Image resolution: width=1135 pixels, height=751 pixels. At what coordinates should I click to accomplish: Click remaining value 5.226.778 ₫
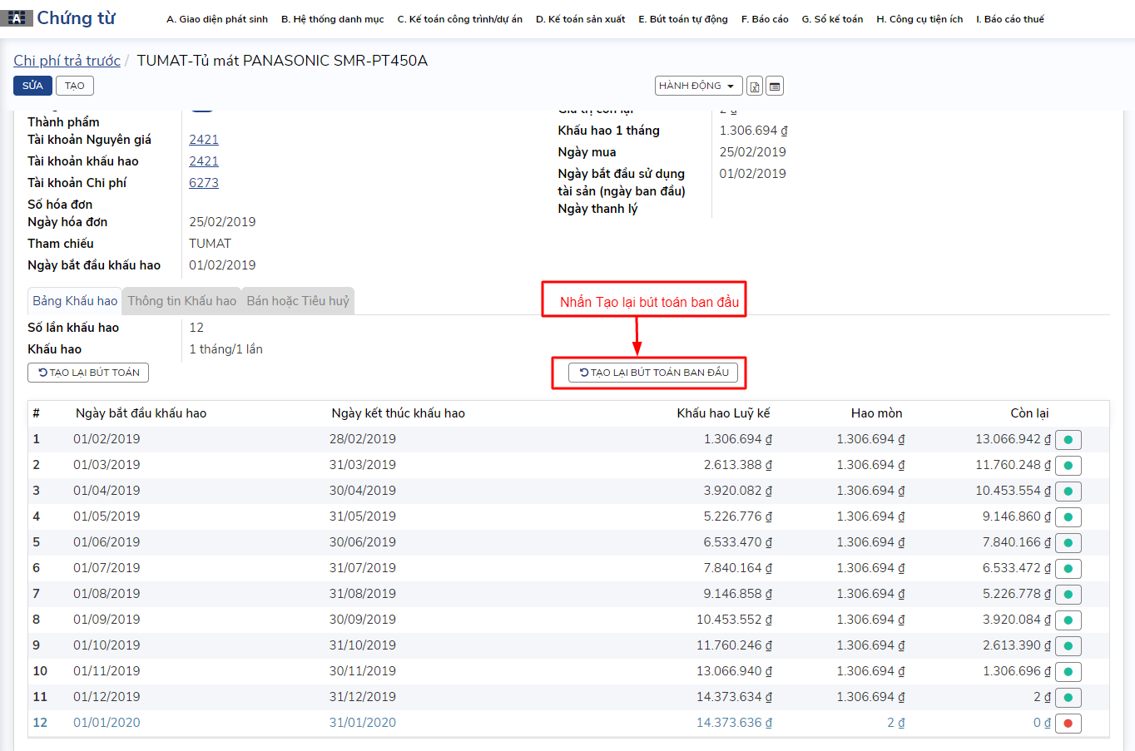pos(1017,594)
